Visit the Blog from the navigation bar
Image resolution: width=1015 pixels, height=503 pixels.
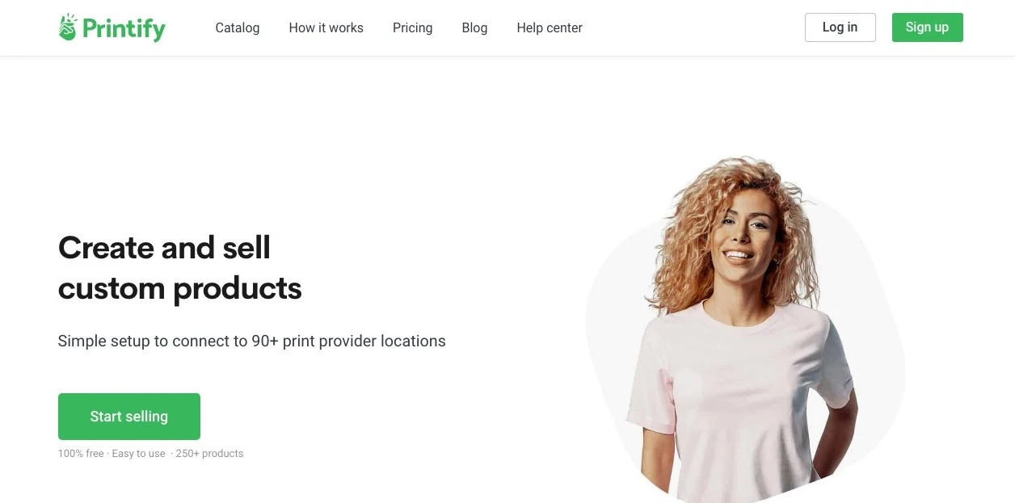point(474,27)
